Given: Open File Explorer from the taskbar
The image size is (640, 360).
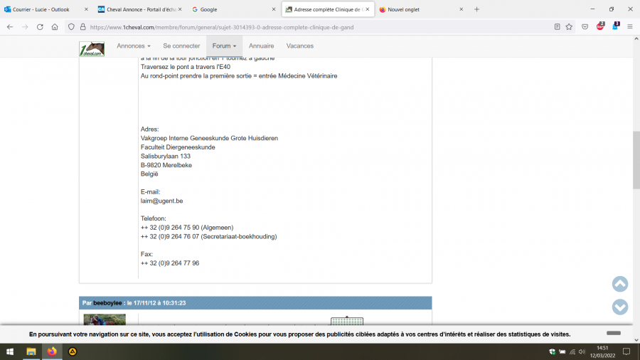Looking at the screenshot, I should click(x=31, y=351).
